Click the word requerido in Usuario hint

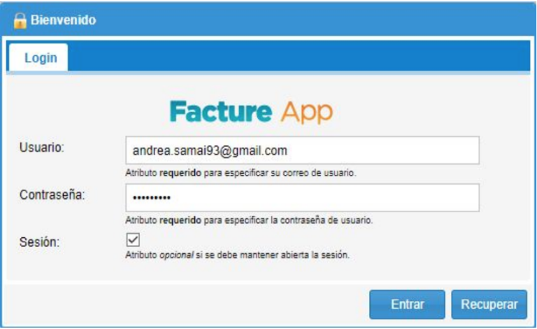point(179,173)
